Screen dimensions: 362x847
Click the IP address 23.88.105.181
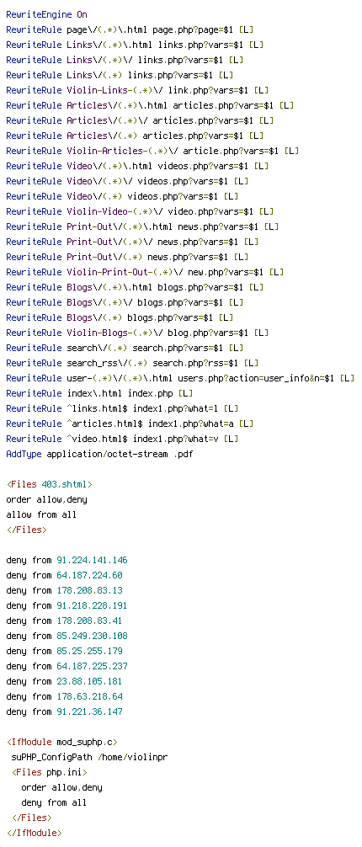(90, 681)
